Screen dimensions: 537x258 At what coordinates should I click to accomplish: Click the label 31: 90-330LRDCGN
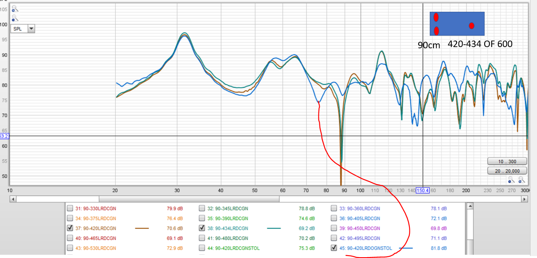pyautogui.click(x=95, y=209)
